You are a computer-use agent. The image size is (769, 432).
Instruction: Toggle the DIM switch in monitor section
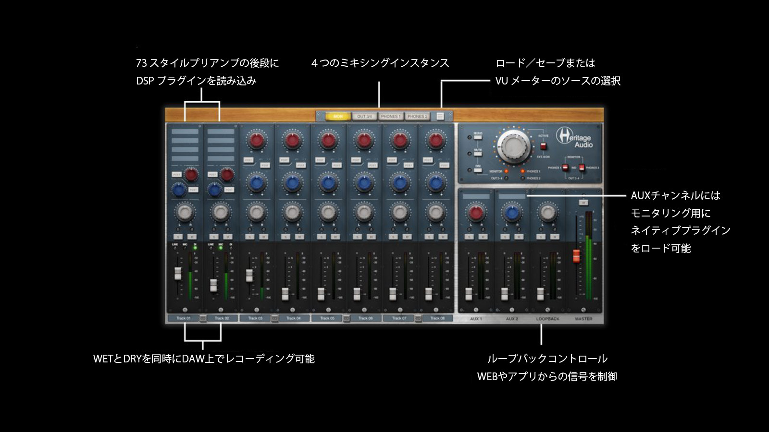(478, 170)
